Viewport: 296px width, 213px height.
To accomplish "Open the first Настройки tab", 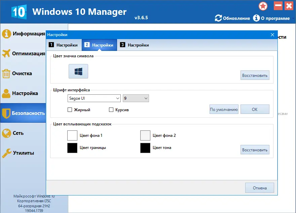I will [65, 44].
